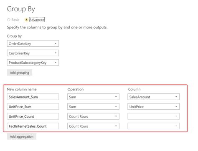The height and width of the screenshot is (151, 198).
Task: Open Sum operation dropdown for UnitPrice_Sum
Action: (x=93, y=106)
